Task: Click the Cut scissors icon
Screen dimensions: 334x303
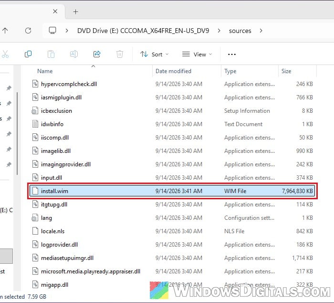Action: tap(5, 54)
